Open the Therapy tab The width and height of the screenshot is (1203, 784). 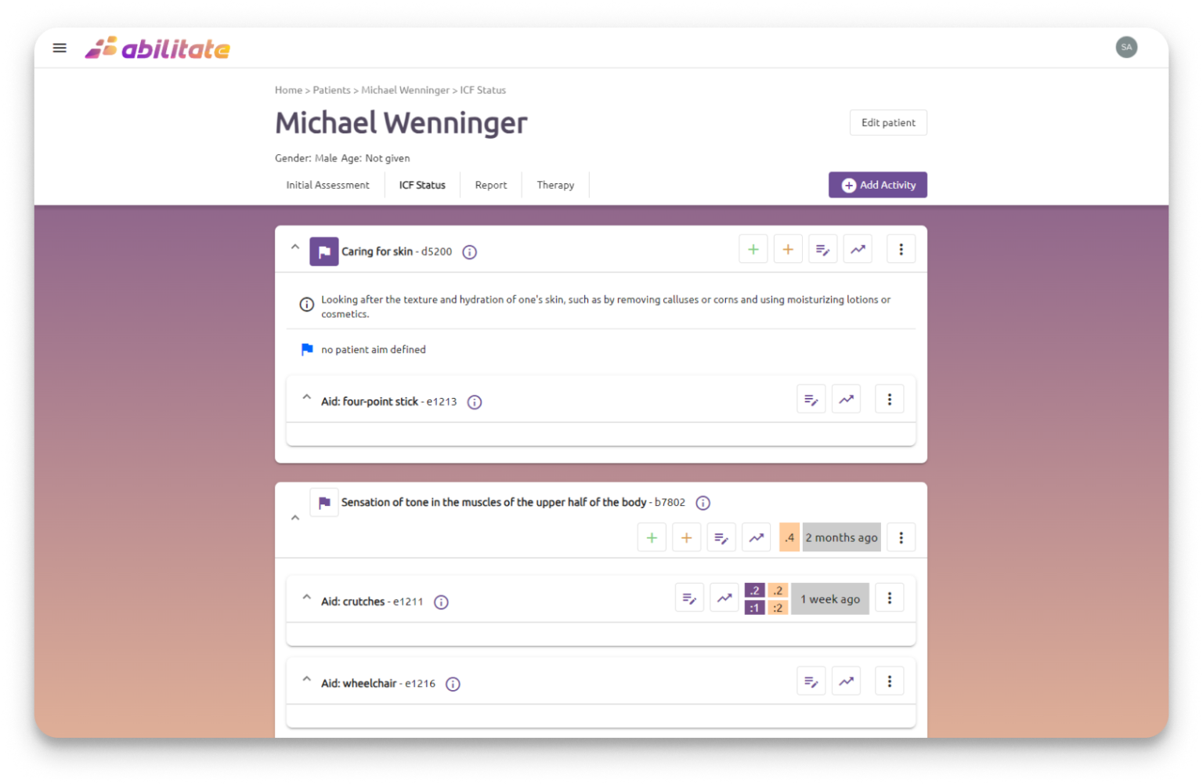pos(555,185)
